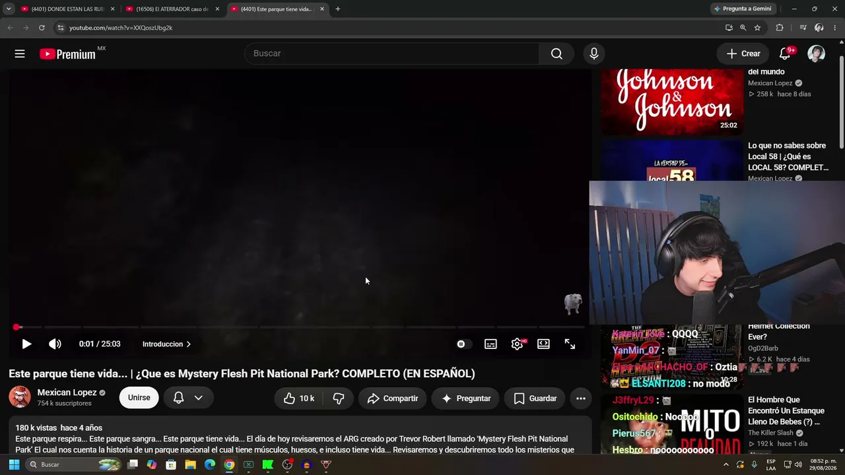This screenshot has width=845, height=475.
Task: Open the Crear create menu
Action: 743,53
